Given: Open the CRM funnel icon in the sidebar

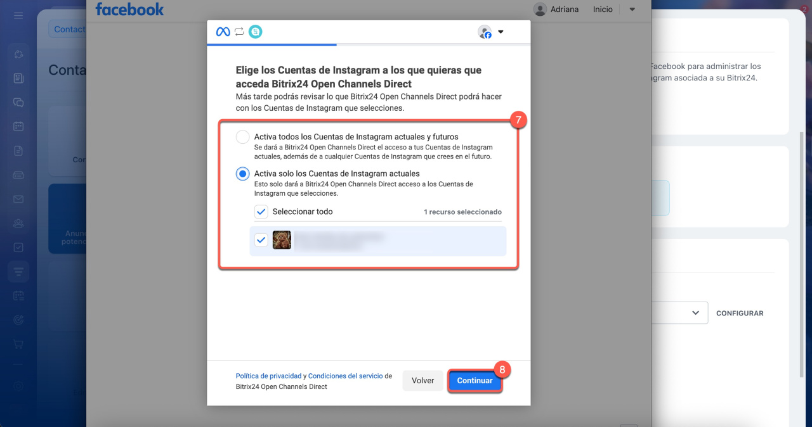Looking at the screenshot, I should 18,271.
